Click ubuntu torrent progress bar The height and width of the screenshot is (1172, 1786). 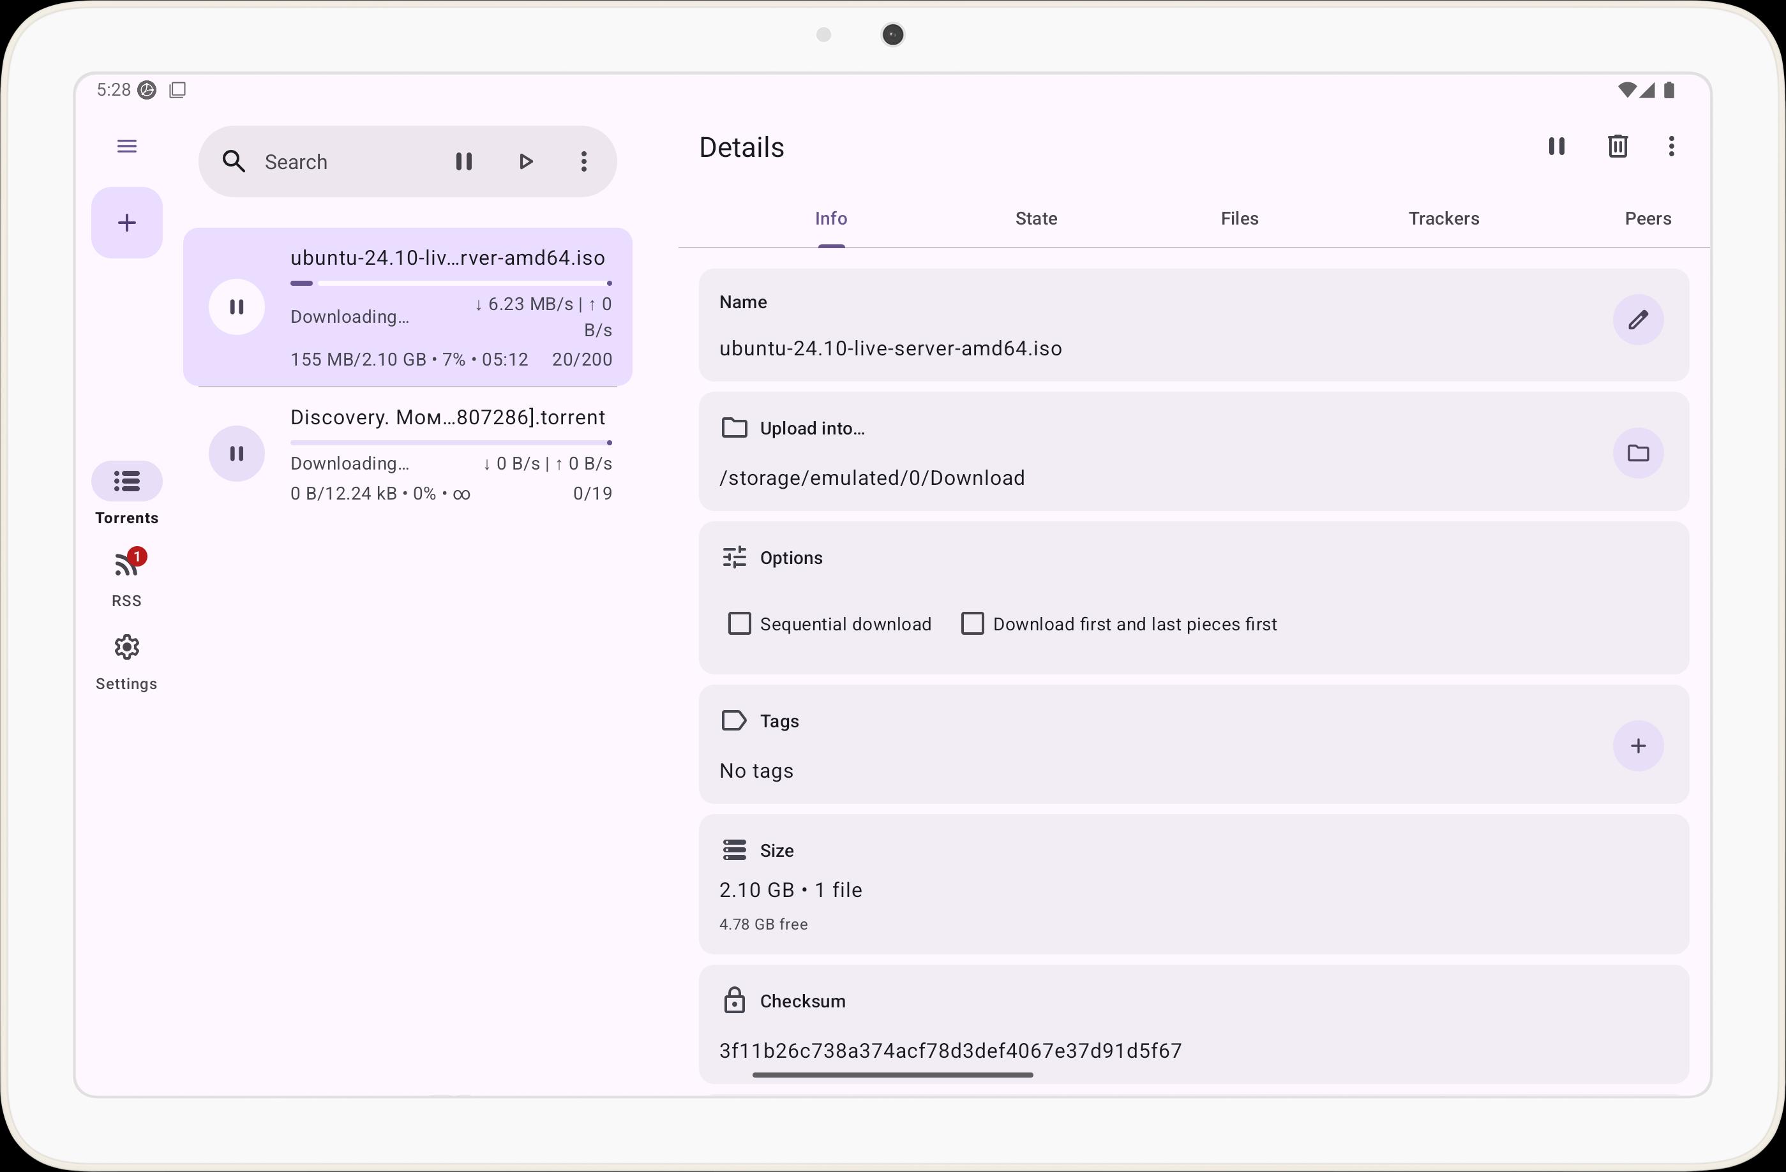click(x=450, y=283)
